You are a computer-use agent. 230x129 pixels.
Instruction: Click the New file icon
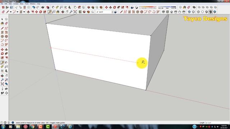click(3, 7)
